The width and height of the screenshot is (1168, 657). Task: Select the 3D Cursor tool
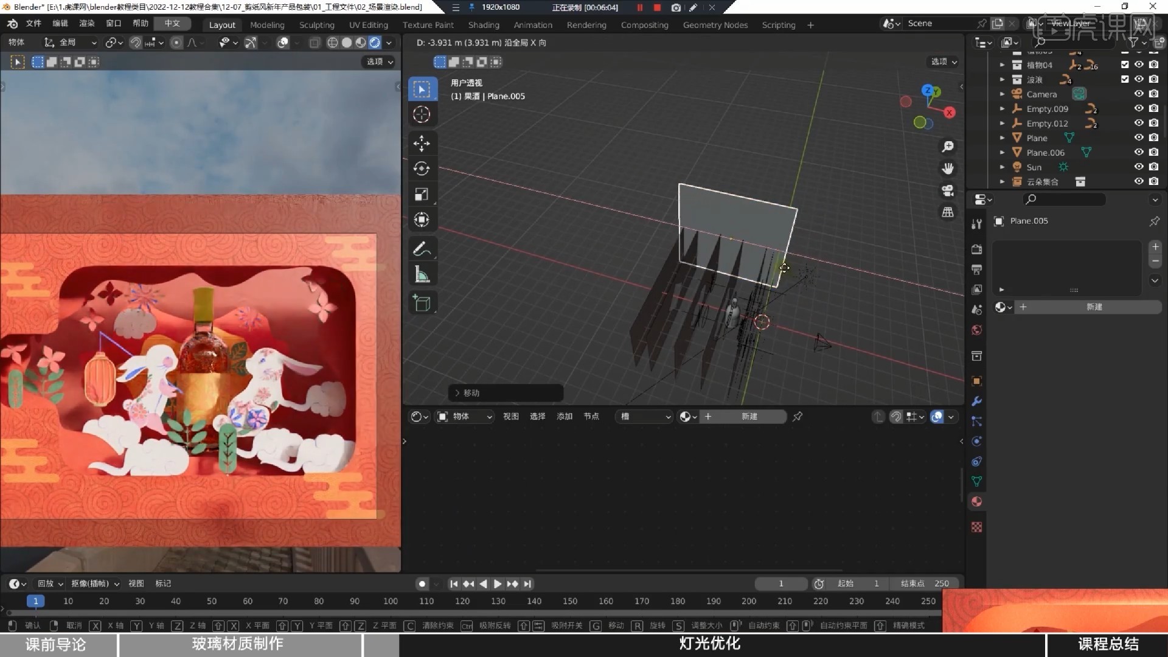422,114
